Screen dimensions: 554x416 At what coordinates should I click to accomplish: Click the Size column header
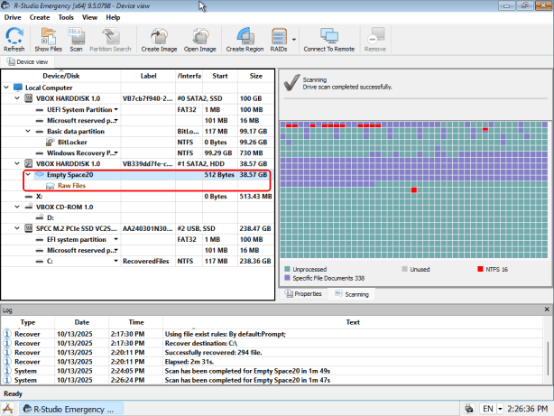point(256,76)
